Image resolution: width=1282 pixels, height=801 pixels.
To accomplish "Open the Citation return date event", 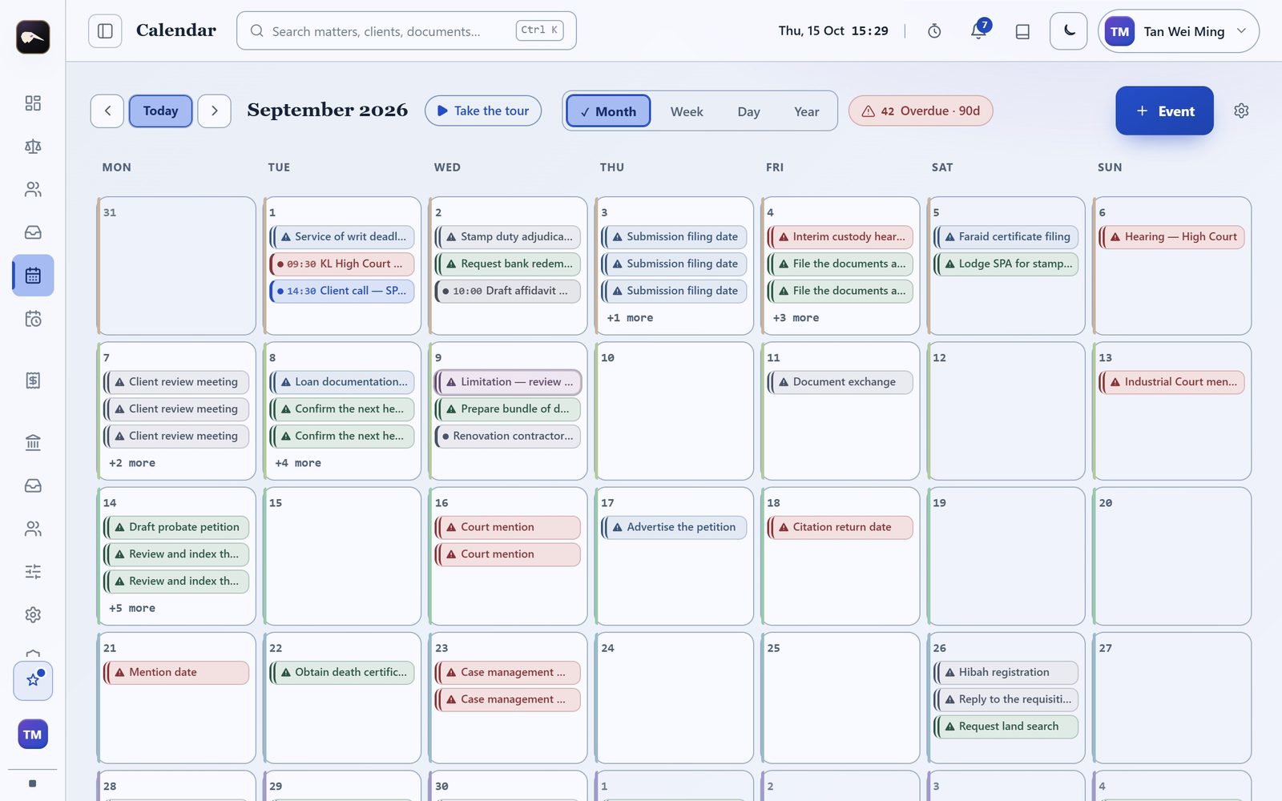I will pos(840,527).
